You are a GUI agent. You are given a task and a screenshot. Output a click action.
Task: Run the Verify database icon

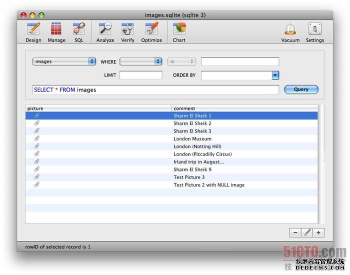coord(127,29)
